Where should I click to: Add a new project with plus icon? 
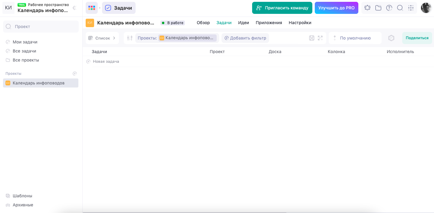pos(75,74)
